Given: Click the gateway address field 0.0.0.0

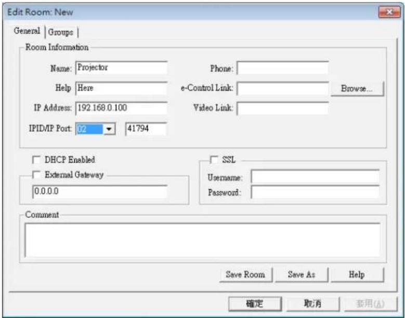Looking at the screenshot, I should click(100, 192).
